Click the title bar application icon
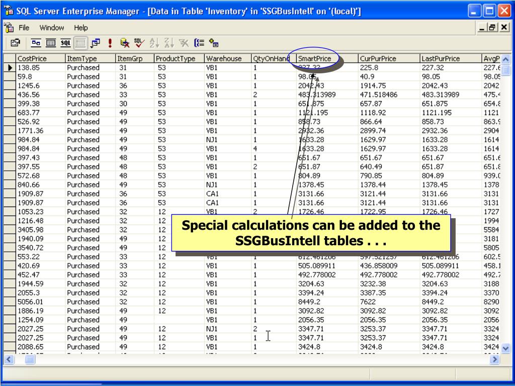 click(9, 11)
